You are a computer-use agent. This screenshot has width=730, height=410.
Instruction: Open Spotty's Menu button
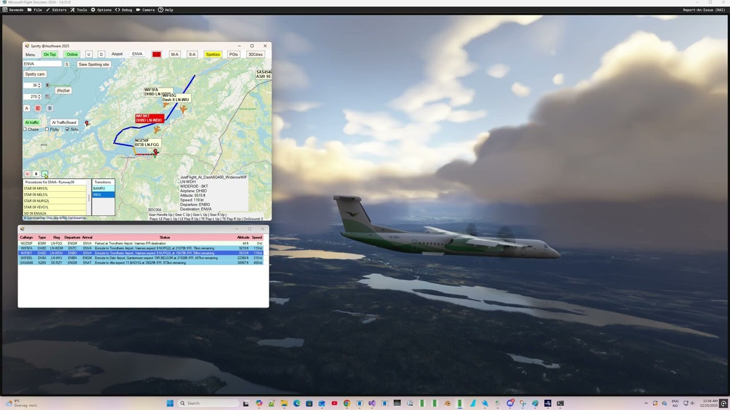30,55
